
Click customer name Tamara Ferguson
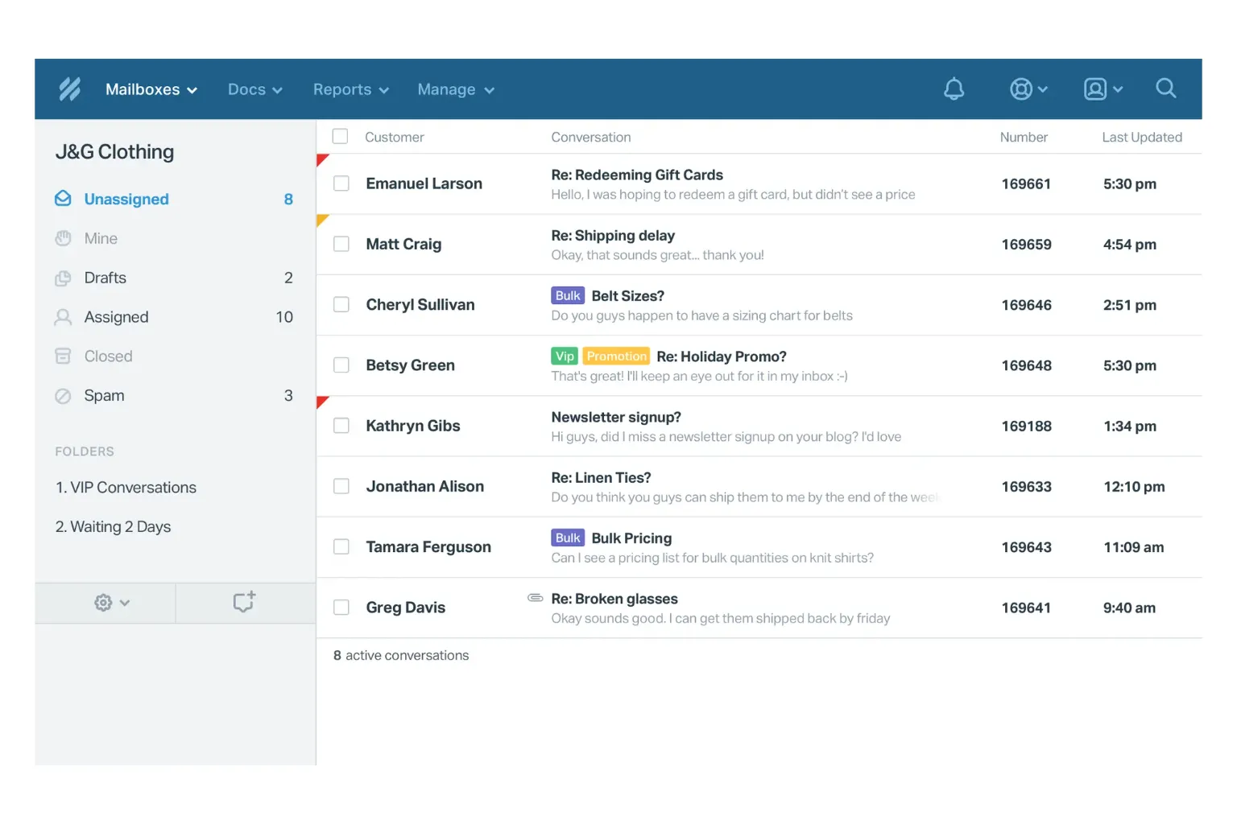click(x=428, y=547)
